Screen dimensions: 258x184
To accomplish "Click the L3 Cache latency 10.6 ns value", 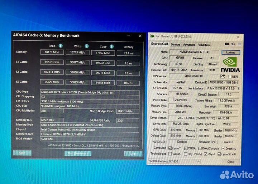I will pos(128,83).
